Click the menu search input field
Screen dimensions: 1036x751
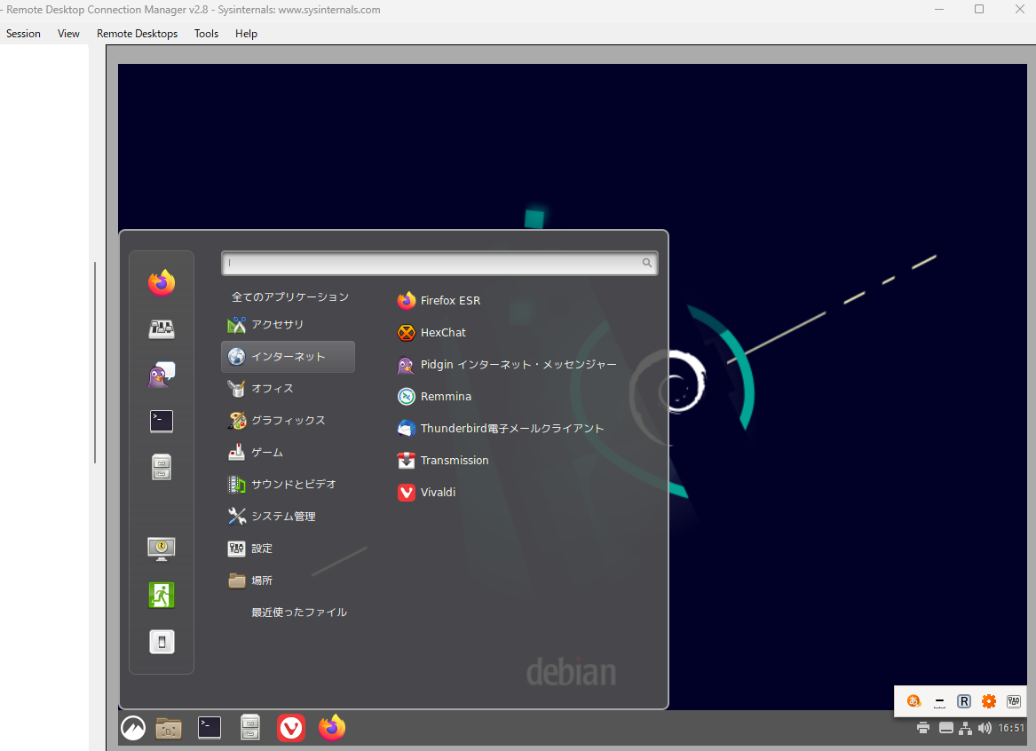[x=439, y=263]
